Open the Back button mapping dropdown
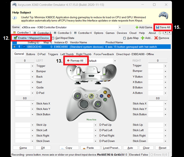 pyautogui.click(x=32, y=77)
